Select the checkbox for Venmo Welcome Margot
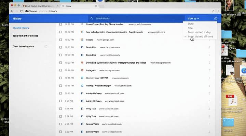 (x=60, y=86)
